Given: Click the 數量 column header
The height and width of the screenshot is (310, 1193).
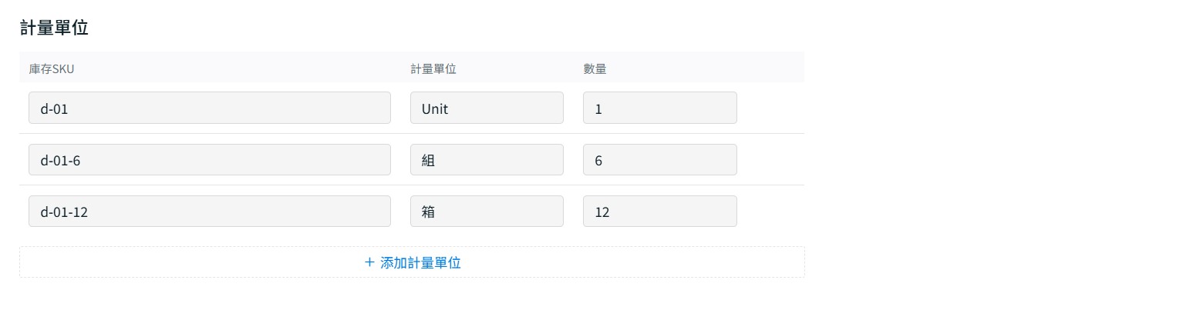Looking at the screenshot, I should (595, 68).
